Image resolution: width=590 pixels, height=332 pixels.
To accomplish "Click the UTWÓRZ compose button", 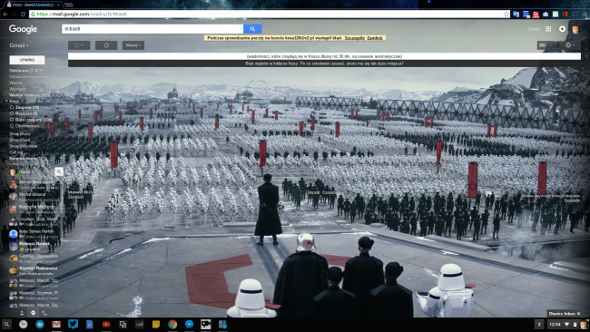I will (x=27, y=60).
